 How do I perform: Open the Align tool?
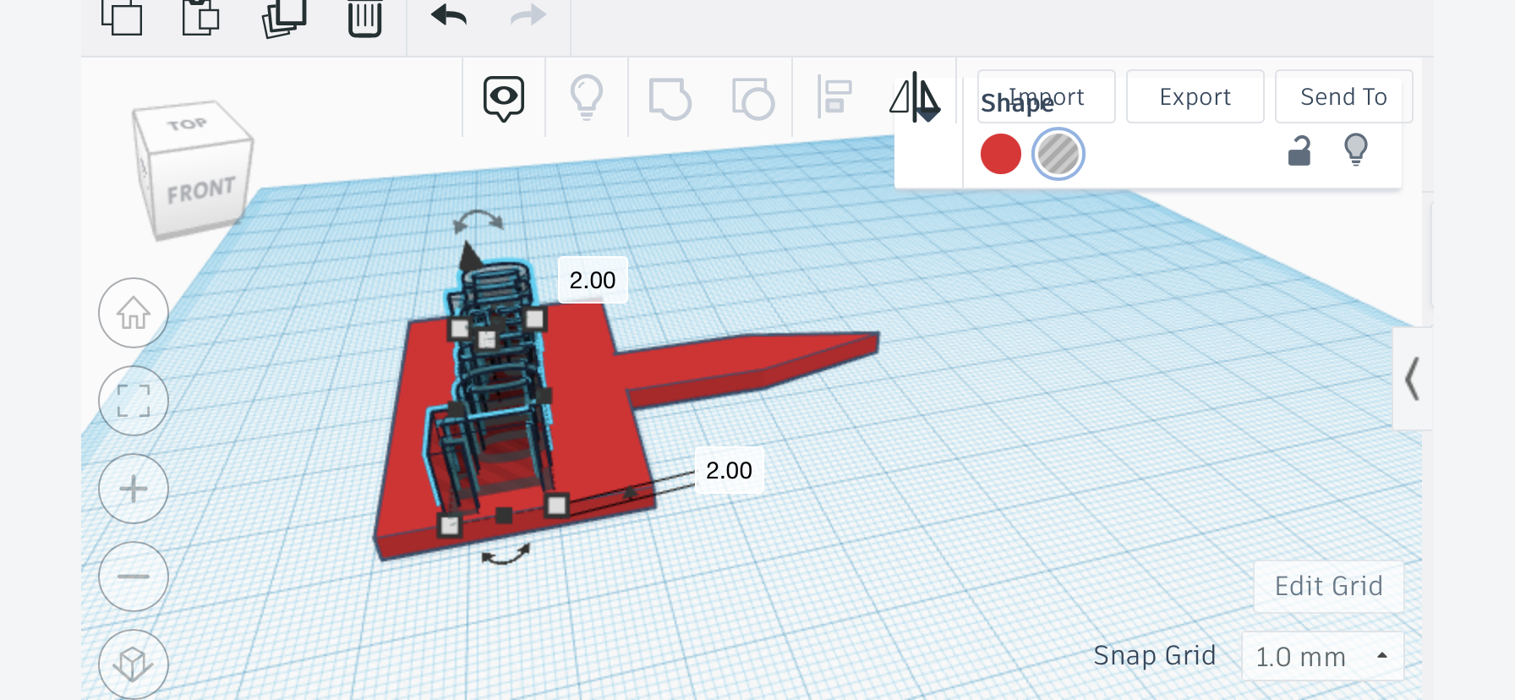pyautogui.click(x=834, y=96)
